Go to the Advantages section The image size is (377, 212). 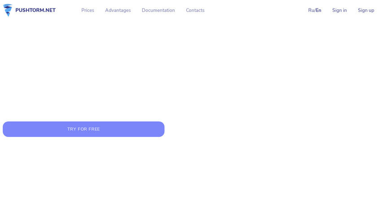118,10
